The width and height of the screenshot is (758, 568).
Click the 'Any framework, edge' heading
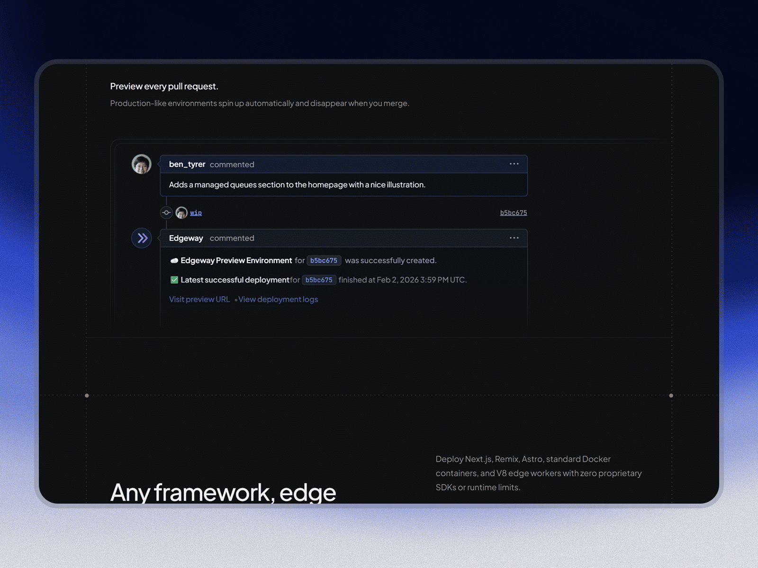pos(223,492)
